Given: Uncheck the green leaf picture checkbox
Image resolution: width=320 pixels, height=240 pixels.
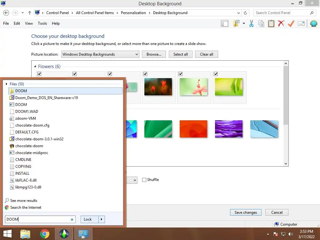Looking at the screenshot, I should tap(216, 74).
